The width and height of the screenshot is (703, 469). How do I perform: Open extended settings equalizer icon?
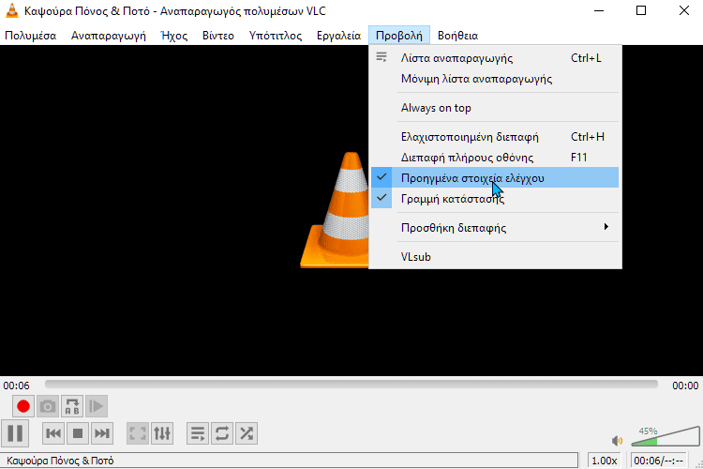[x=162, y=433]
